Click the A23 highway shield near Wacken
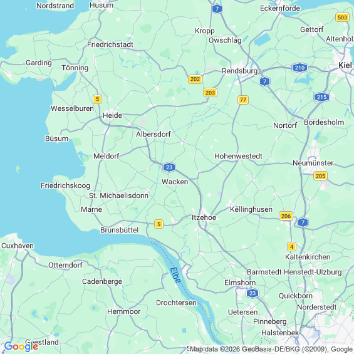Viewport: 354px width, 354px height. [x=169, y=167]
